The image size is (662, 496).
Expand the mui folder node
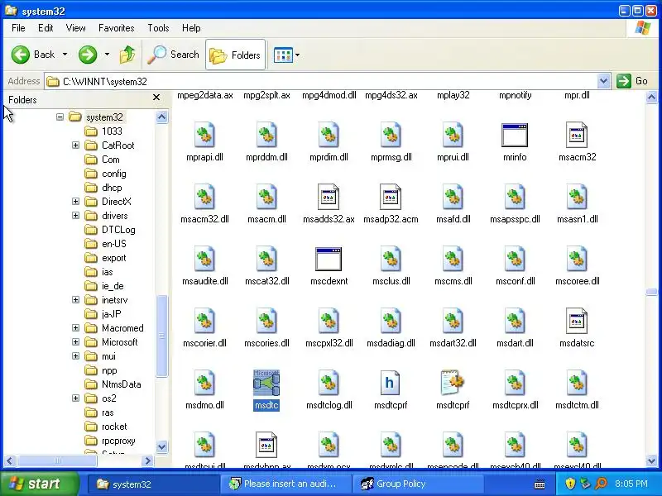pos(75,356)
